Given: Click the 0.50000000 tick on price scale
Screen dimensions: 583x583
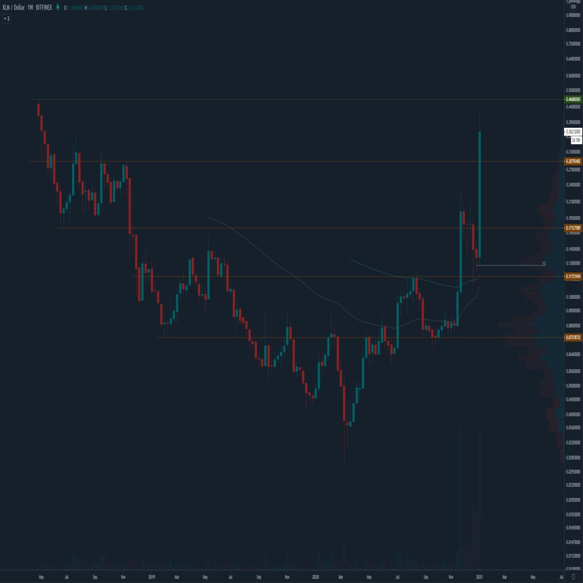Looking at the screenshot, I should click(x=574, y=90).
